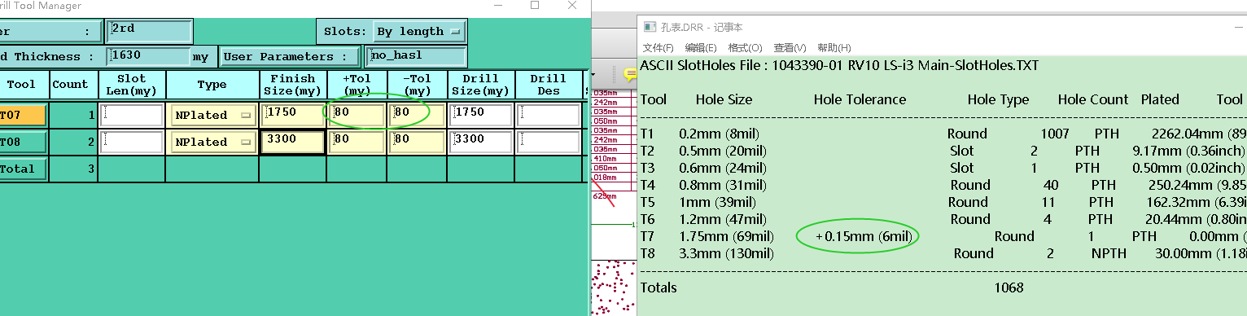Select the T07 tool button
The width and height of the screenshot is (1247, 316).
click(x=22, y=116)
